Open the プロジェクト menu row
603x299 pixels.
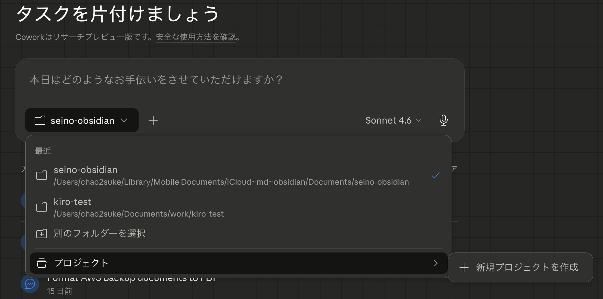[x=233, y=263]
